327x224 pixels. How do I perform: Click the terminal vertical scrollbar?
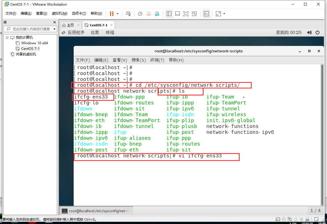(x=322, y=135)
